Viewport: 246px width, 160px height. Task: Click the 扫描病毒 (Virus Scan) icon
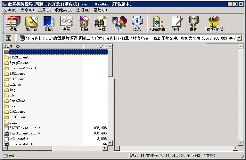158,23
